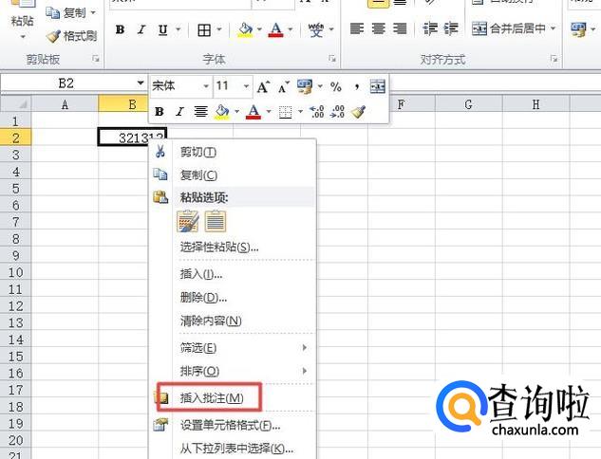Click the center align icon in mini toolbar
This screenshot has height=459, width=601.
click(200, 112)
